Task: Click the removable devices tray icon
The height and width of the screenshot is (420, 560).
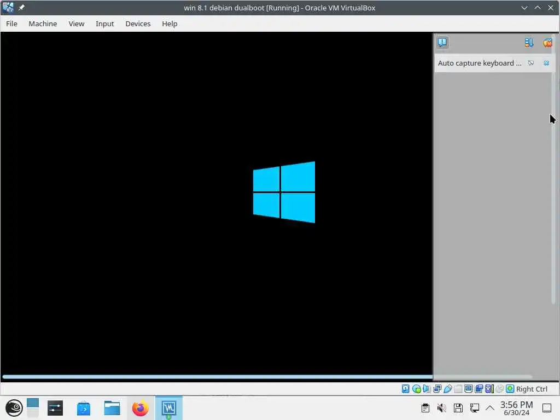Action: click(458, 408)
